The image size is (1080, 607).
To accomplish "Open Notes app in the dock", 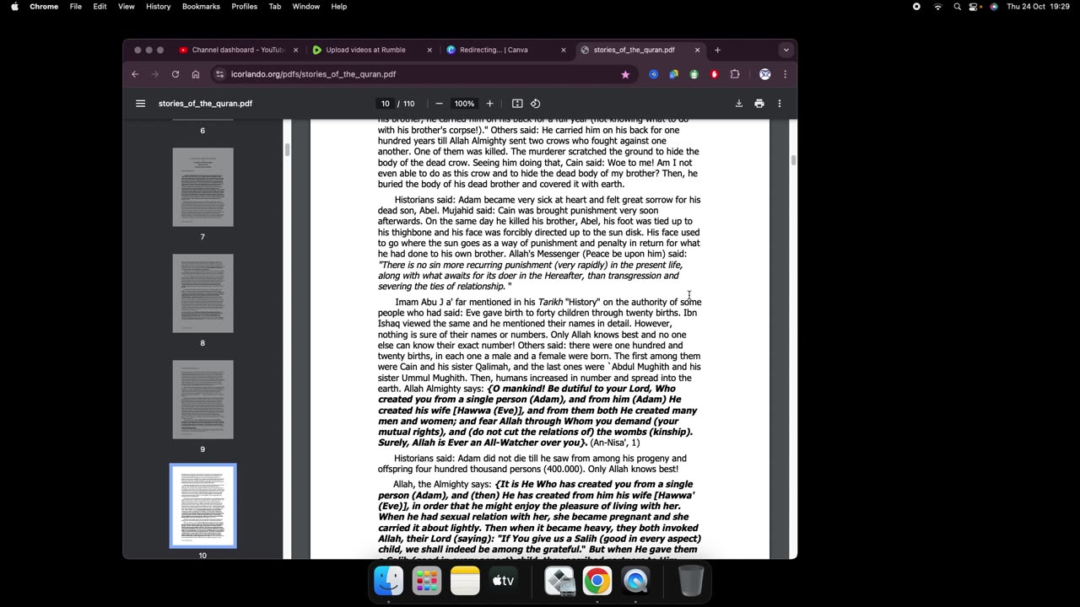I will [x=465, y=580].
